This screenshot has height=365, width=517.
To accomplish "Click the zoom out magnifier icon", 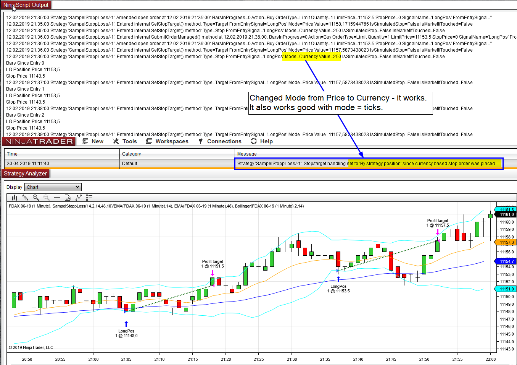I will coord(47,198).
